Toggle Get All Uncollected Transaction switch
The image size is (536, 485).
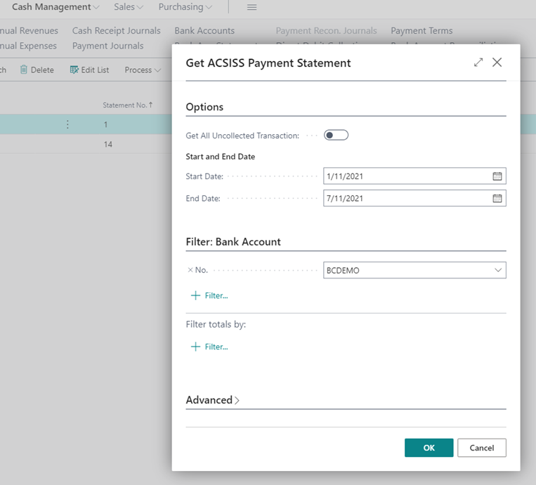pos(336,135)
